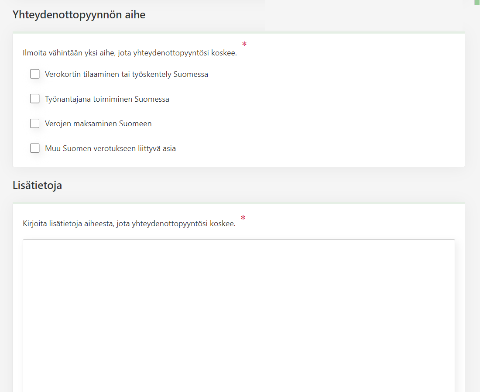
Task: Select the Muu Suomen verotukseen liittyvä asia checkbox
Action: click(x=35, y=148)
